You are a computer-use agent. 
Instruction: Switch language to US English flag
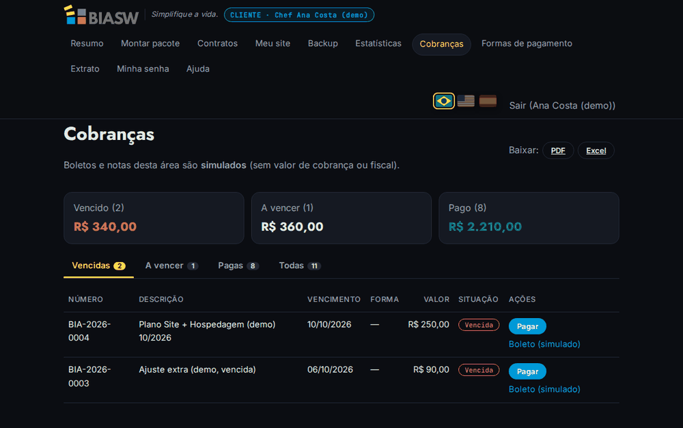pos(466,101)
